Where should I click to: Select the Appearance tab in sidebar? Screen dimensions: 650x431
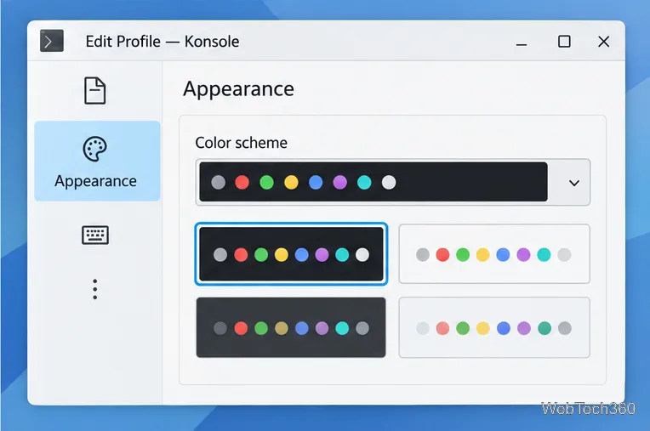[97, 161]
